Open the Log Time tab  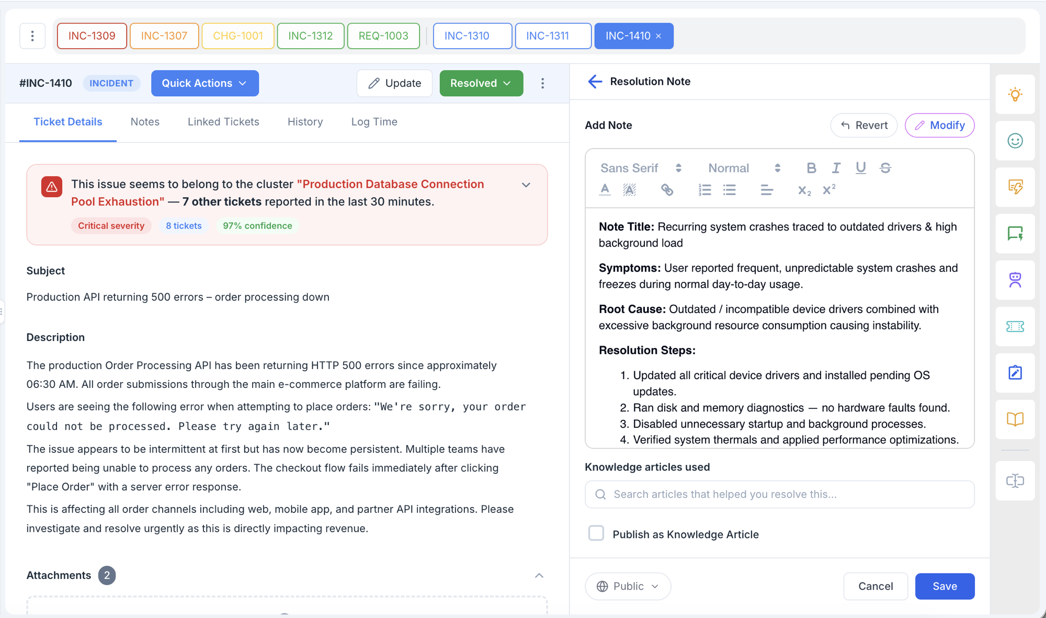pyautogui.click(x=374, y=122)
